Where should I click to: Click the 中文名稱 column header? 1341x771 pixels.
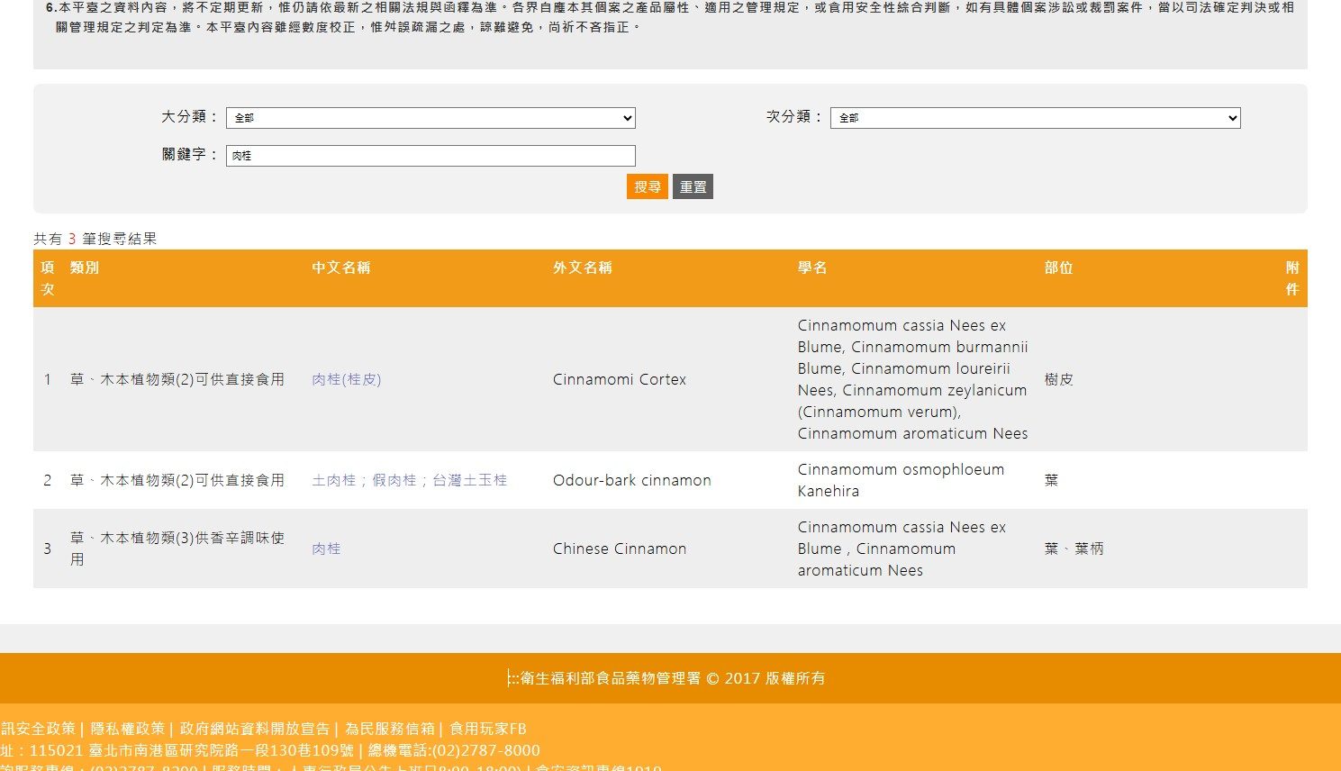pyautogui.click(x=341, y=268)
